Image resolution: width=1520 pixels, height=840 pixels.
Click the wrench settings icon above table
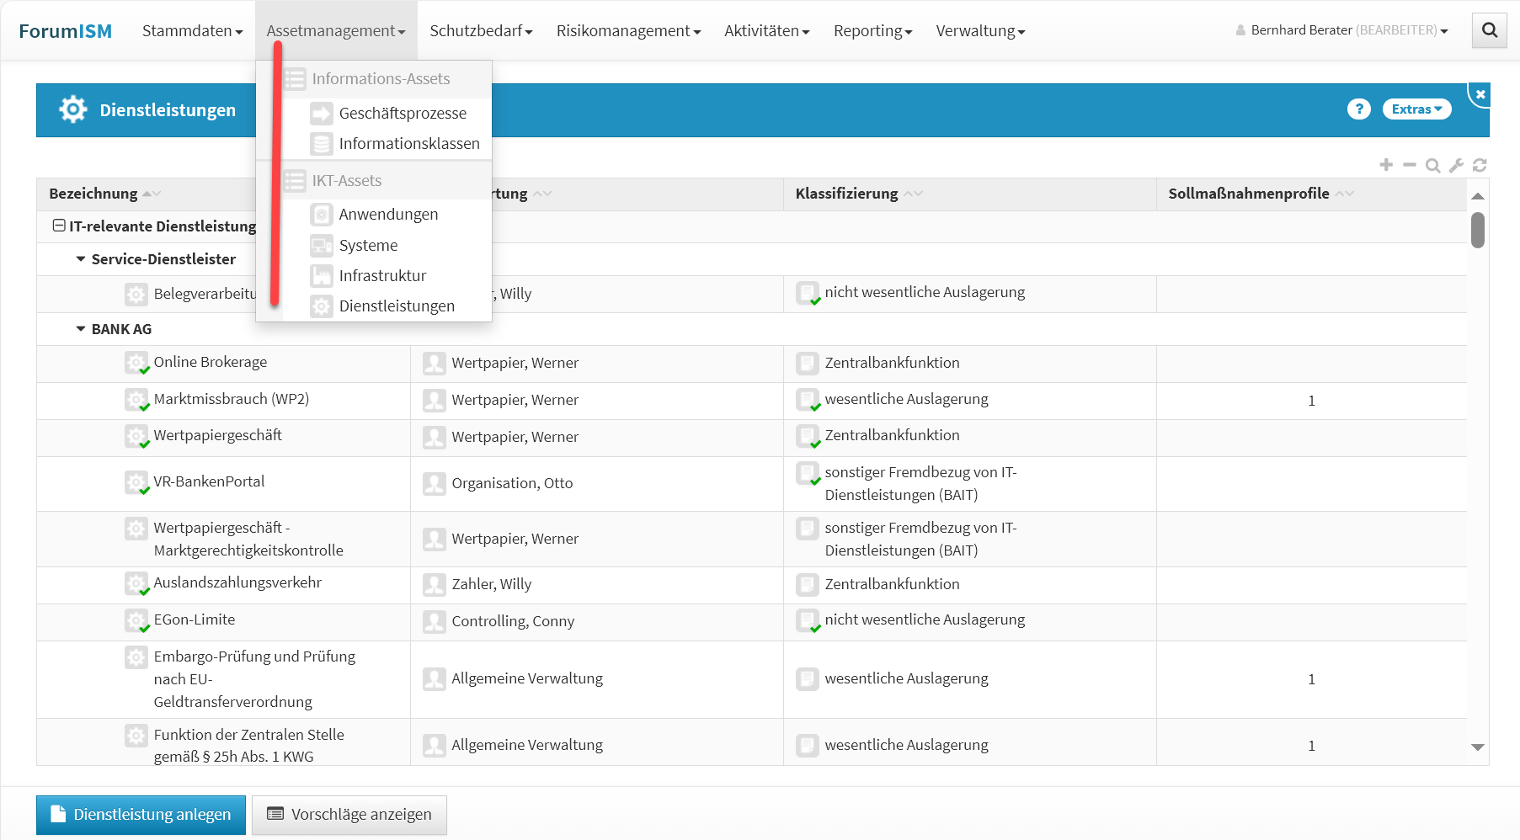[x=1456, y=165]
